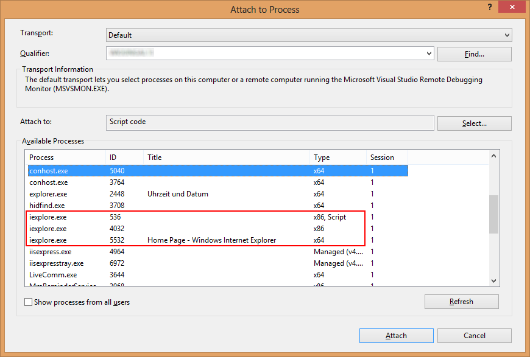Enable Show processes from all users
Viewport: 530px width, 357px height.
point(29,302)
